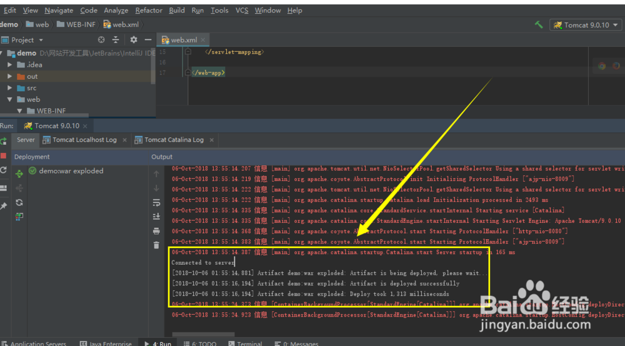The image size is (625, 346).
Task: Toggle scroll to end in the output
Action: [156, 217]
